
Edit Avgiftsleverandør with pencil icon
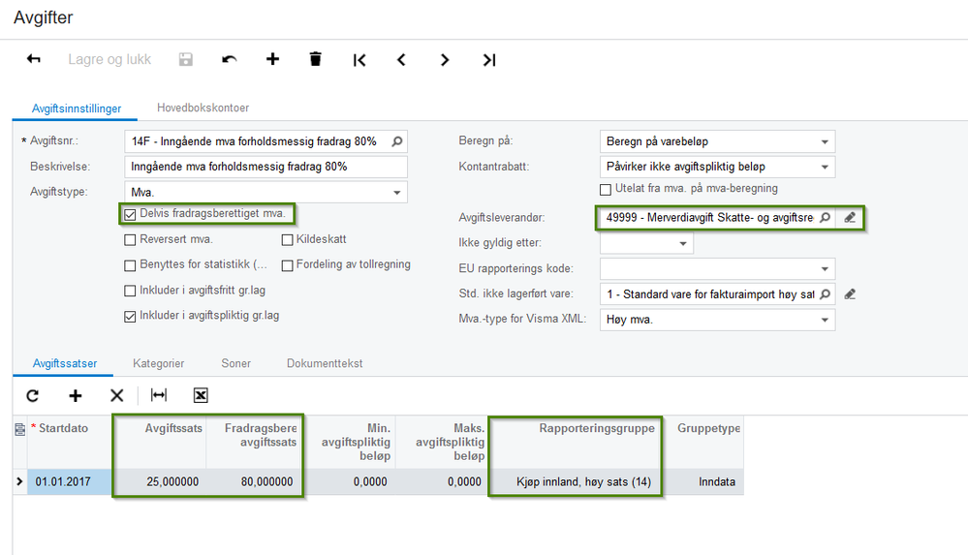(x=850, y=218)
